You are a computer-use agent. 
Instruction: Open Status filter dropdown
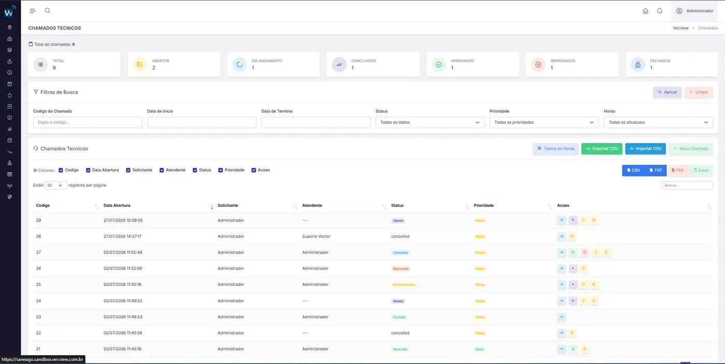pyautogui.click(x=430, y=122)
